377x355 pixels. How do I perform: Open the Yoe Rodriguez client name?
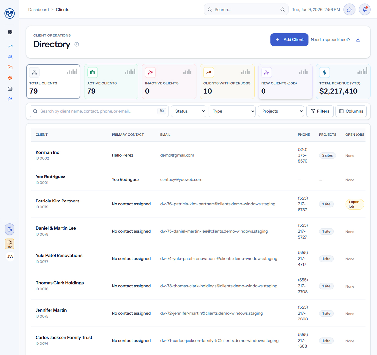[x=50, y=177]
